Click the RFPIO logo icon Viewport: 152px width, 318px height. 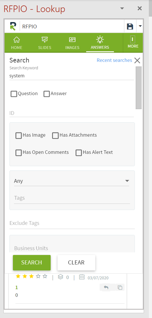(x=13, y=26)
